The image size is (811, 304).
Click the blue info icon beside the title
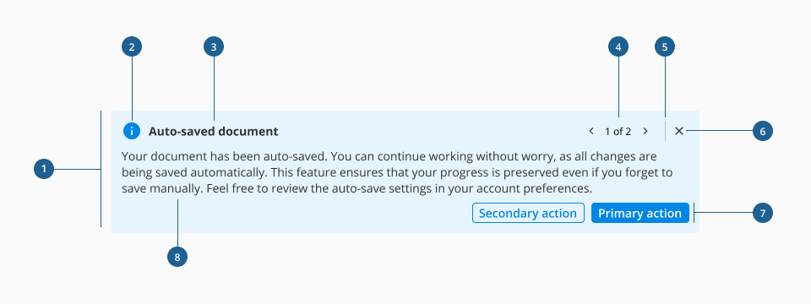point(132,132)
